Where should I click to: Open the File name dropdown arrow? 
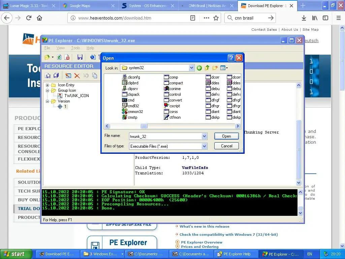[204, 136]
